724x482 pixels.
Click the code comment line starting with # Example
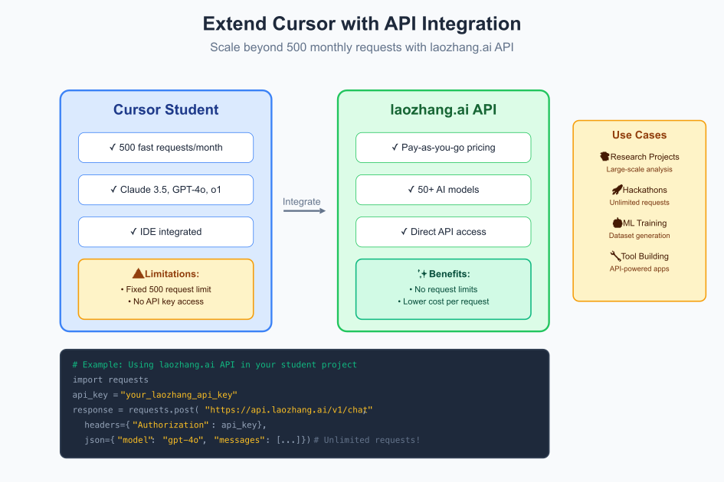pyautogui.click(x=215, y=365)
